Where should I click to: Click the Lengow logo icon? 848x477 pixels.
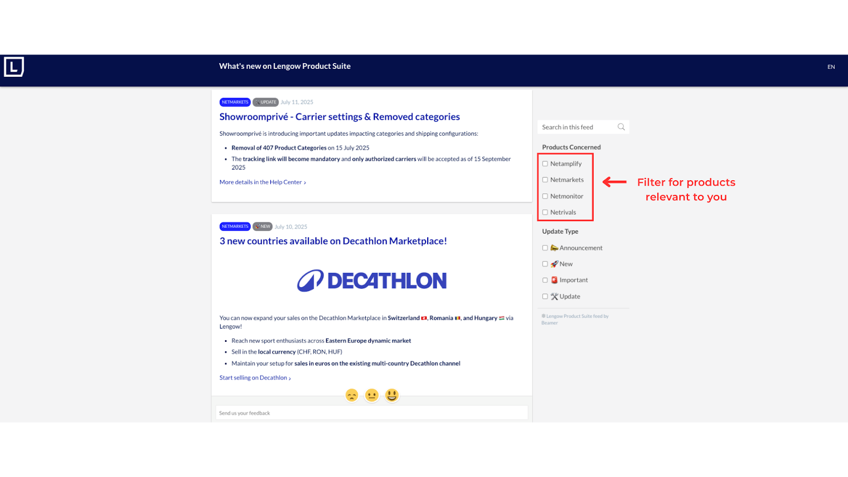tap(14, 67)
